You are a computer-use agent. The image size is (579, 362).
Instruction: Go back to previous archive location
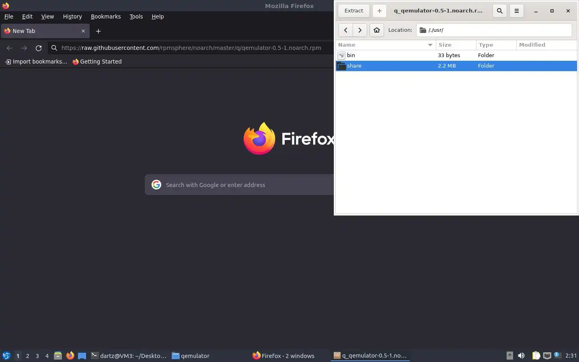click(345, 30)
